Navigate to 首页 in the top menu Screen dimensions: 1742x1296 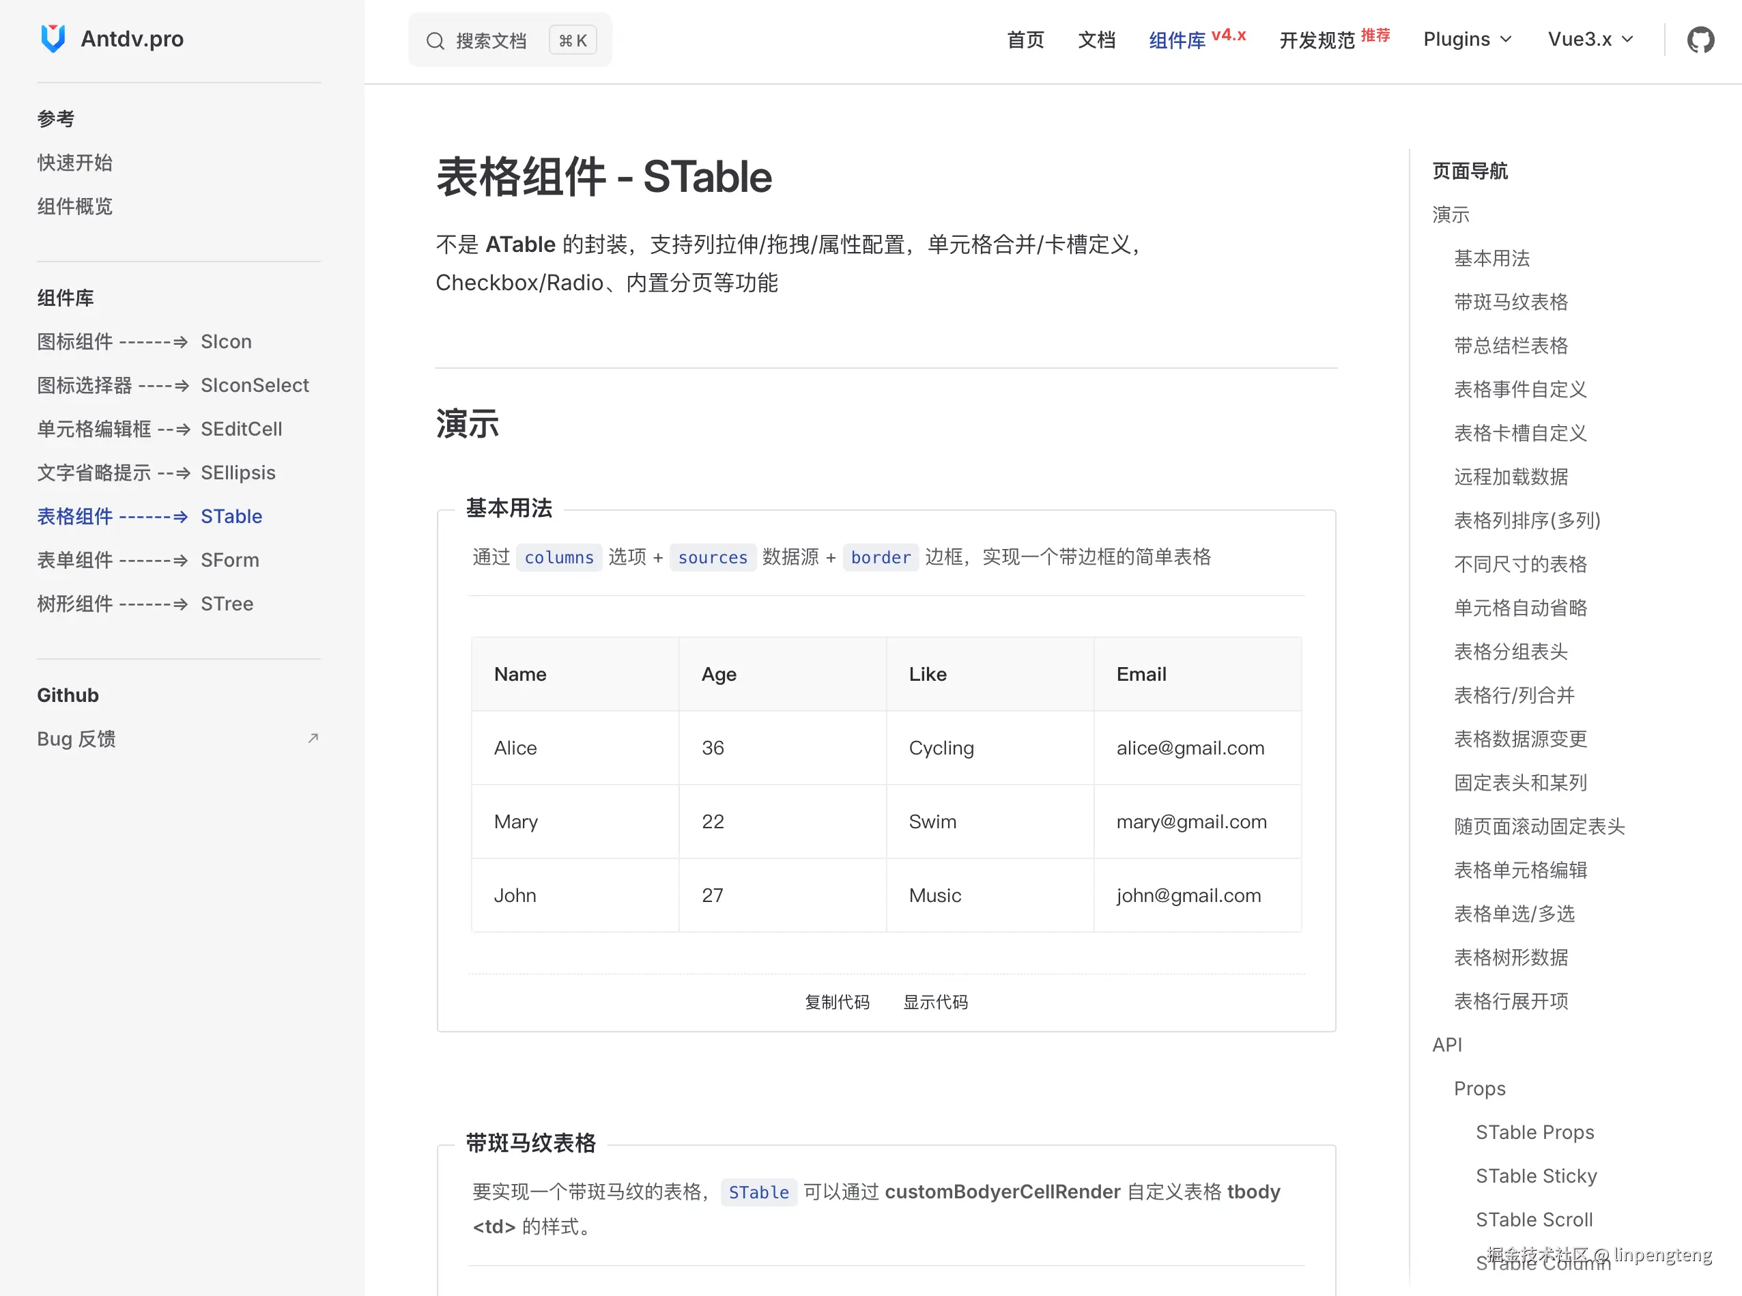click(x=1025, y=40)
